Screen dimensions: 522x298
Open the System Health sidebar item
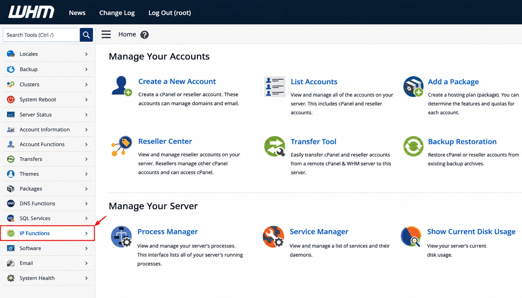pyautogui.click(x=48, y=278)
